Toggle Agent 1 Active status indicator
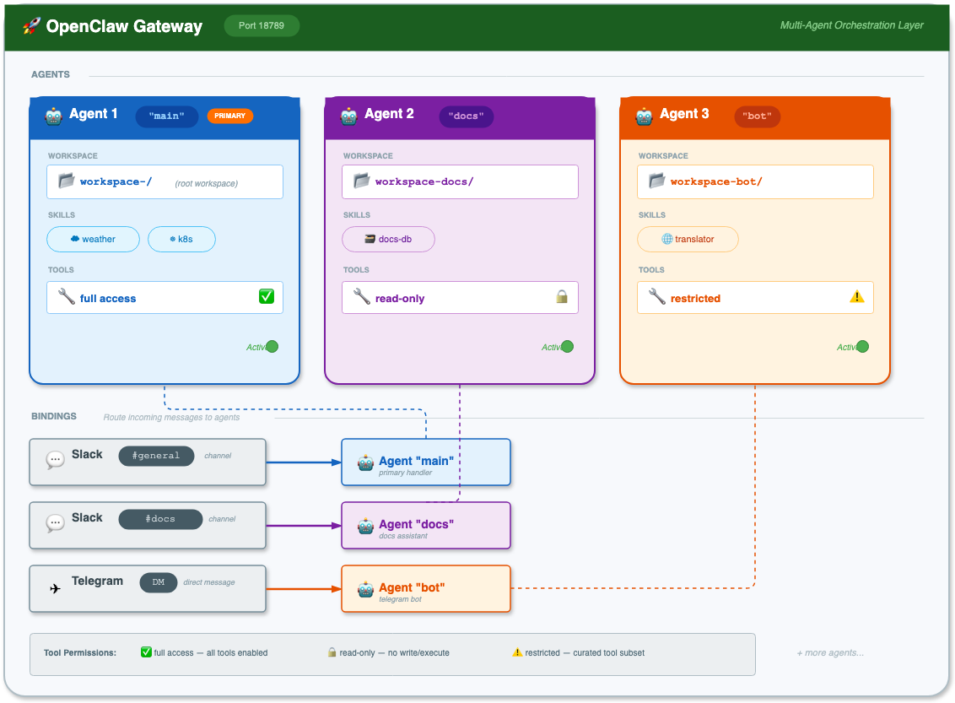This screenshot has width=955, height=703. click(272, 347)
